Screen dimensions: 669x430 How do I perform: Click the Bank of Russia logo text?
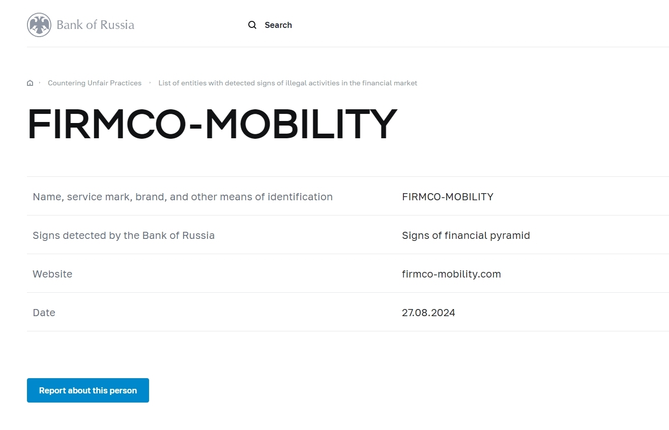[x=95, y=25]
